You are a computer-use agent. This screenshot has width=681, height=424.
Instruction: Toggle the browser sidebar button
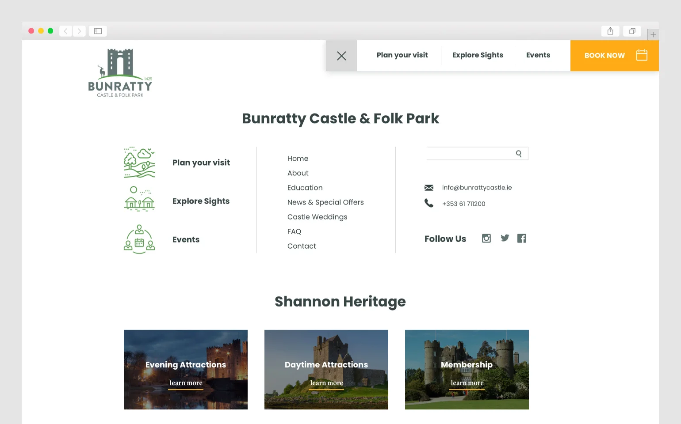click(98, 31)
